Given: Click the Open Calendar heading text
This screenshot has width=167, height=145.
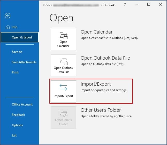Looking at the screenshot, I should click(96, 32).
